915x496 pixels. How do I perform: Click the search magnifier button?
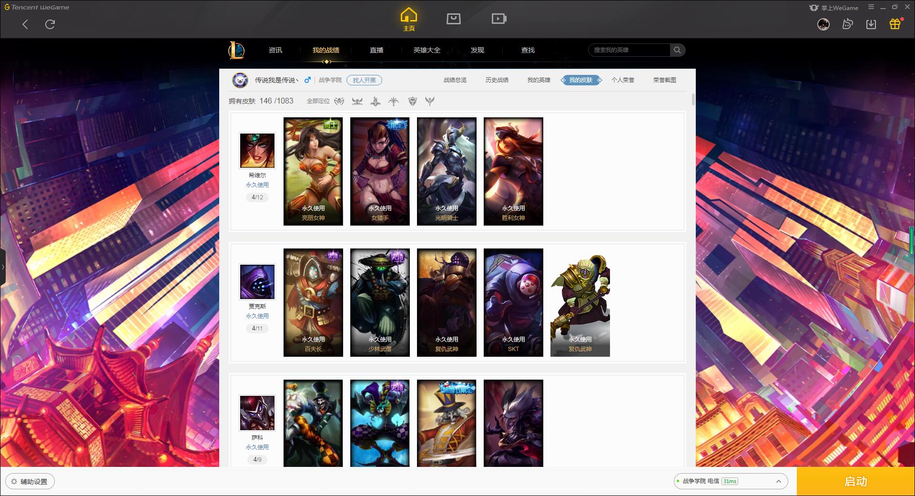pyautogui.click(x=677, y=50)
